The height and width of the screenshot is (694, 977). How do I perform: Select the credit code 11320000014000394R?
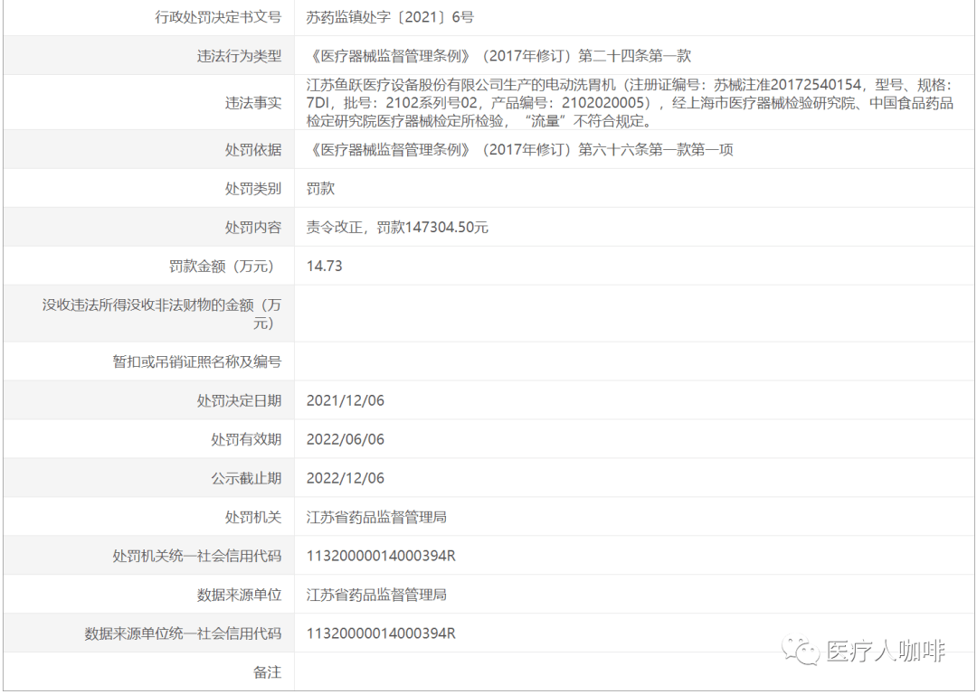click(x=380, y=556)
